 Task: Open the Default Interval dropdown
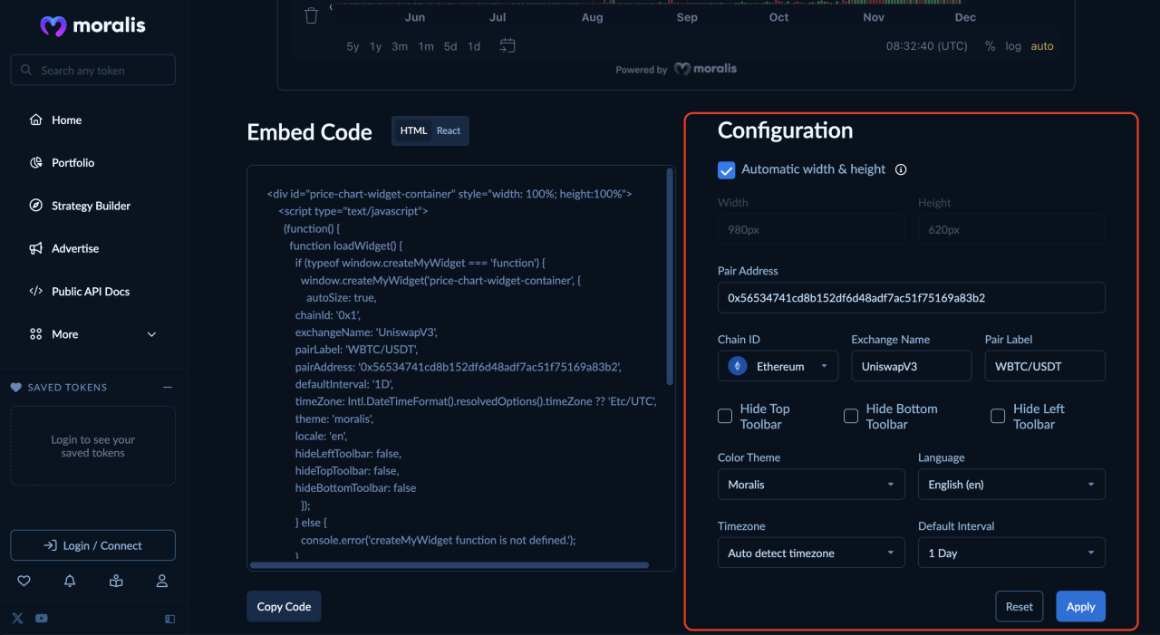tap(1011, 552)
